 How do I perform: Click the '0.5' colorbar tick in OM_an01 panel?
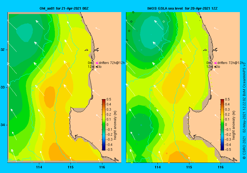(x=109, y=99)
